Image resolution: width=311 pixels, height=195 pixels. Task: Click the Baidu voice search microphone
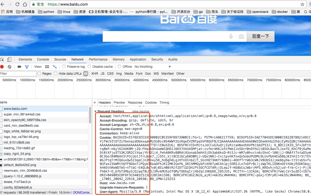coord(231,36)
